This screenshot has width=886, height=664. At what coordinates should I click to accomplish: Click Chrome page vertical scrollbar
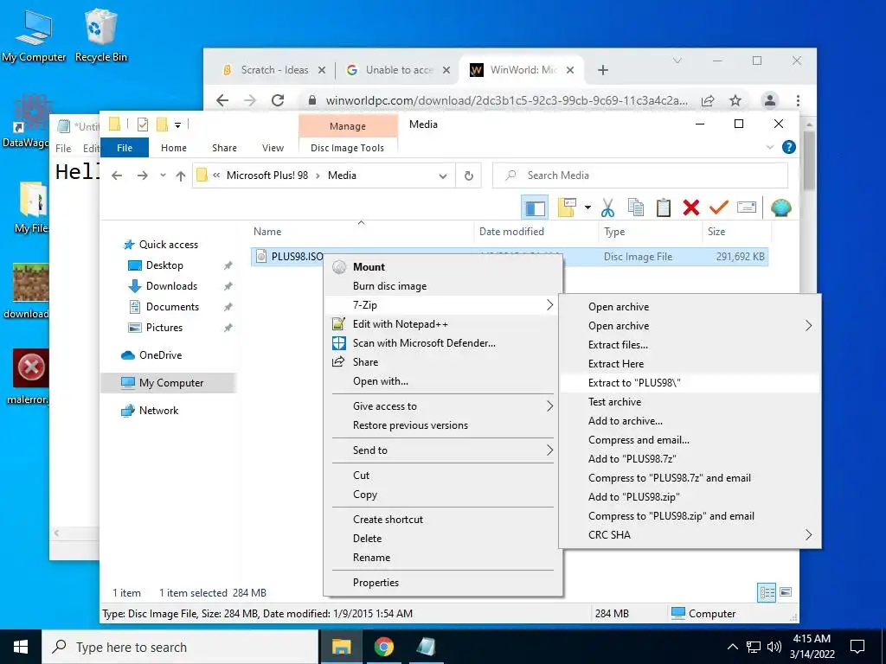tap(809, 161)
